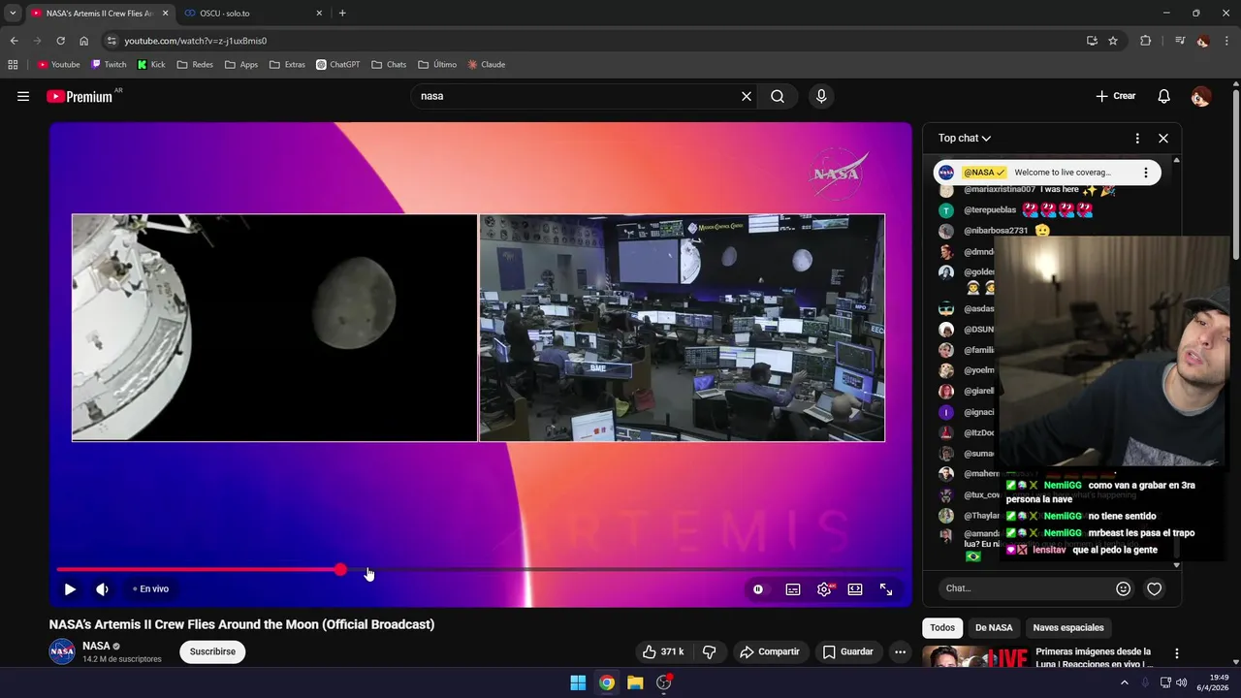Image resolution: width=1241 pixels, height=698 pixels.
Task: Select the Todos filter chip
Action: coord(942,627)
